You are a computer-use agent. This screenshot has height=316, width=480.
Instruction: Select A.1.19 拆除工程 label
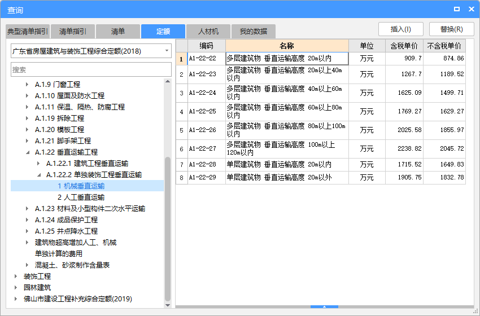click(59, 118)
